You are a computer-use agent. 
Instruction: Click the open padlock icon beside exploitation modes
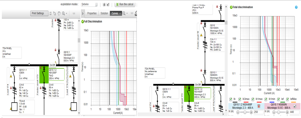pyautogui.click(x=108, y=4)
